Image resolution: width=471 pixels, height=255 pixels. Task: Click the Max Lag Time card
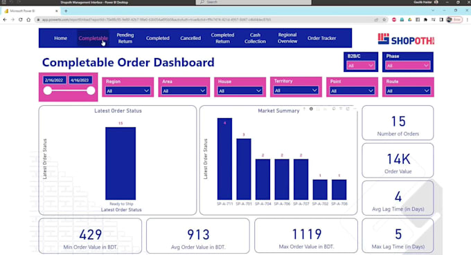(398, 236)
